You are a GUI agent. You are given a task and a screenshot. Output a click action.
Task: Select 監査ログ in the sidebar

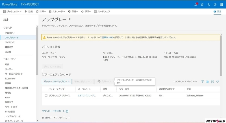point(9,102)
